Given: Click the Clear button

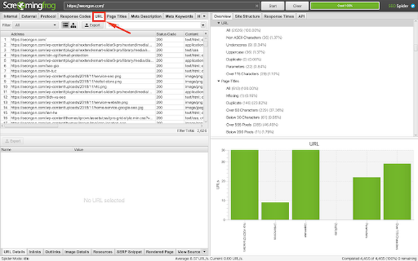Looking at the screenshot, I should click(297, 6).
